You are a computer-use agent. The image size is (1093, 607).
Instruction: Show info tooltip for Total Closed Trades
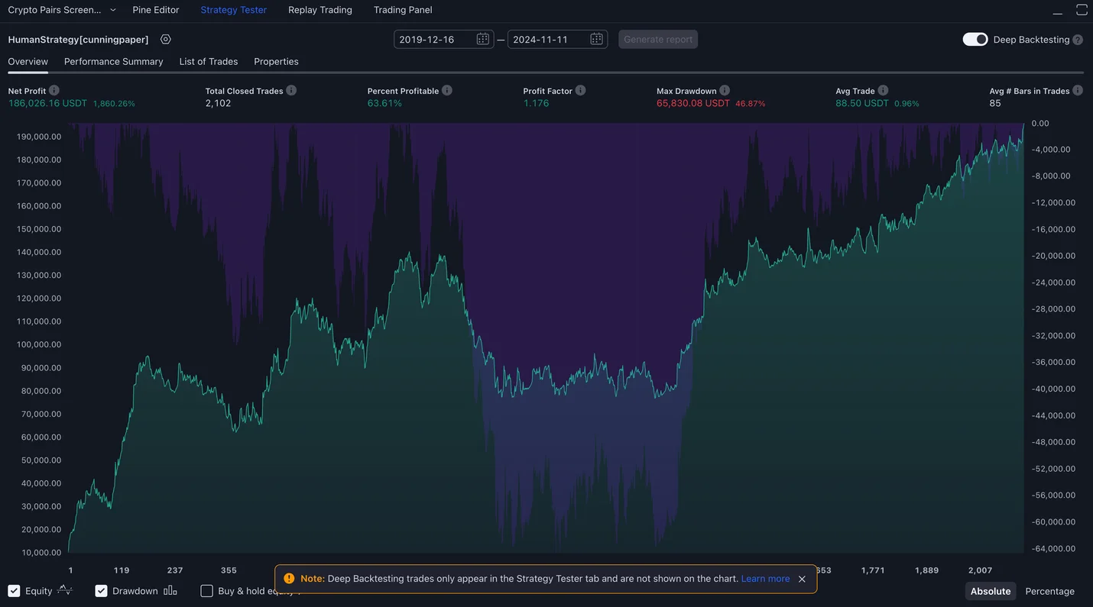point(291,90)
